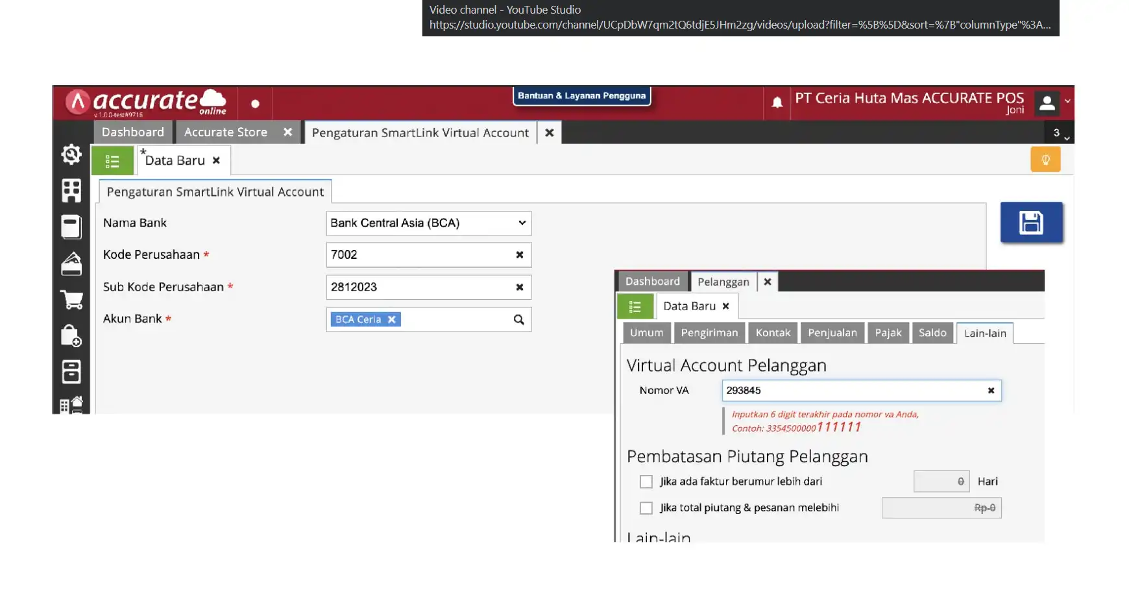Enable 'Jika total piutang & pesanan melebihi' checkbox
This screenshot has height=597, width=1129.
tap(646, 508)
